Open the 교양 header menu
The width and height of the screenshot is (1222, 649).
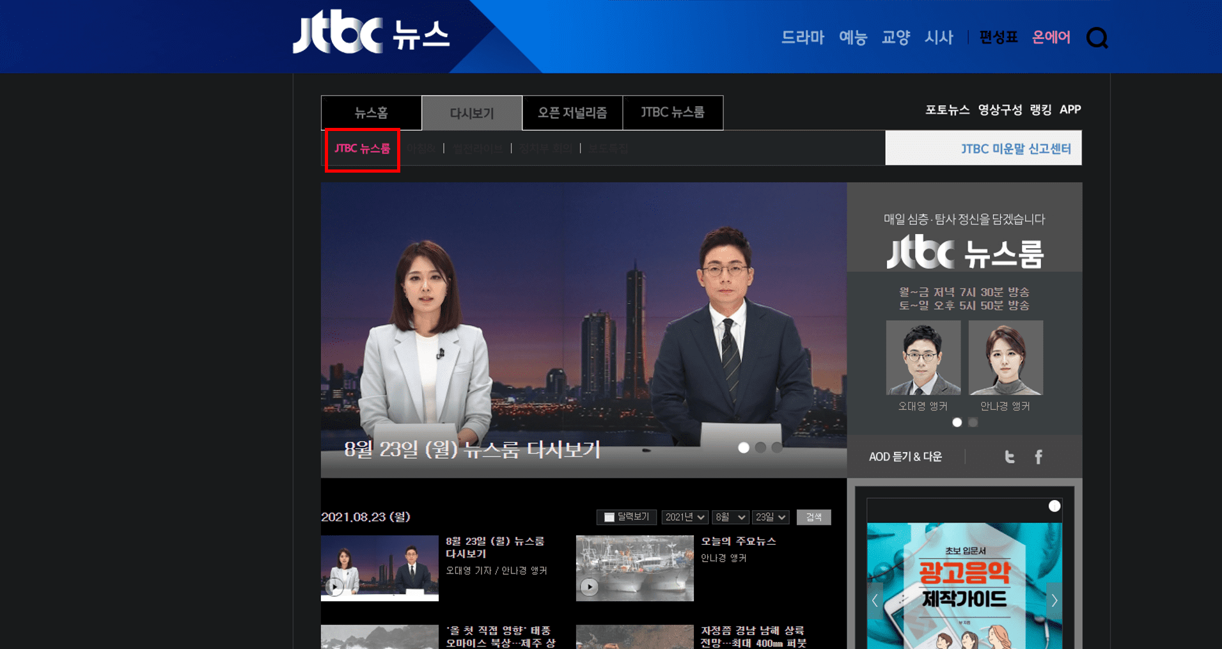[895, 37]
